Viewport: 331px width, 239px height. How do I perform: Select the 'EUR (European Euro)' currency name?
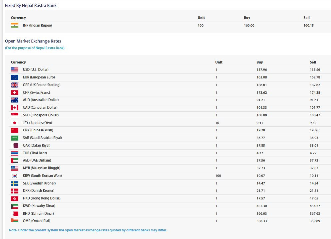[x=39, y=77]
